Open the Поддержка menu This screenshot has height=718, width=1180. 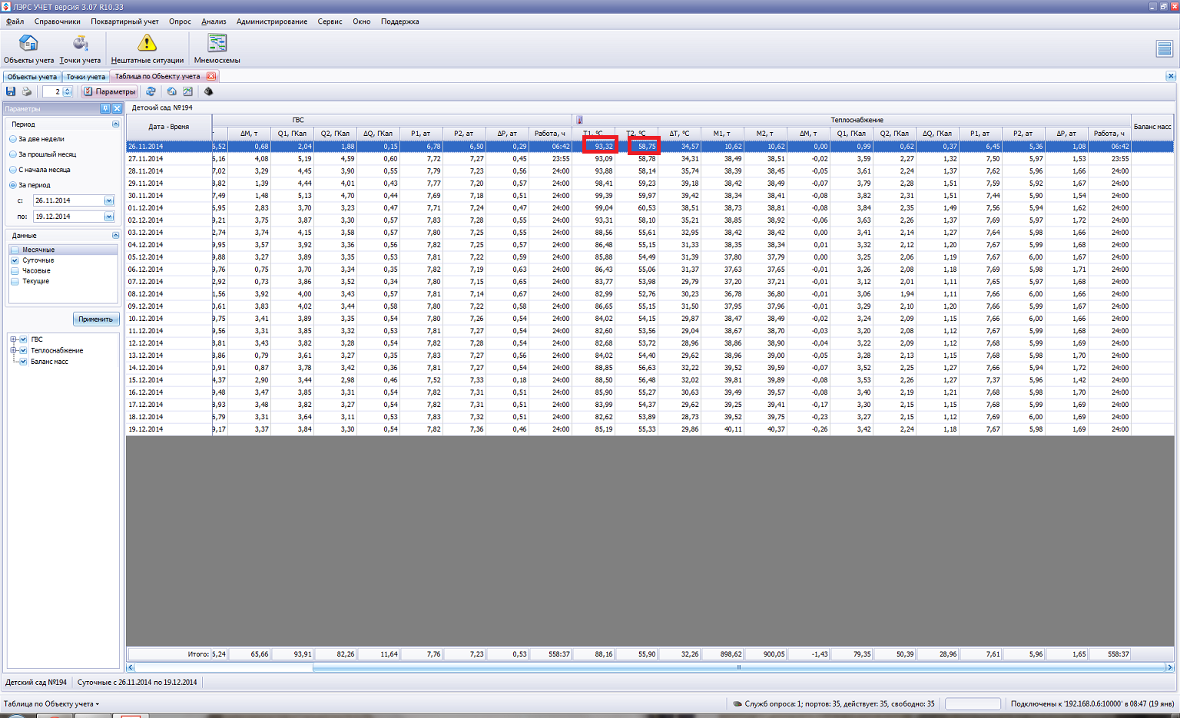[400, 22]
